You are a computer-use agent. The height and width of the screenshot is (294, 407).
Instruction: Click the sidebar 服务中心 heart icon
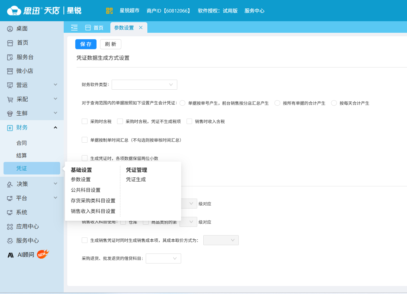[x=10, y=241]
